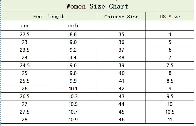The width and height of the screenshot is (196, 126).
Task: Click the US size 7.5 cell
Action: 170,65
